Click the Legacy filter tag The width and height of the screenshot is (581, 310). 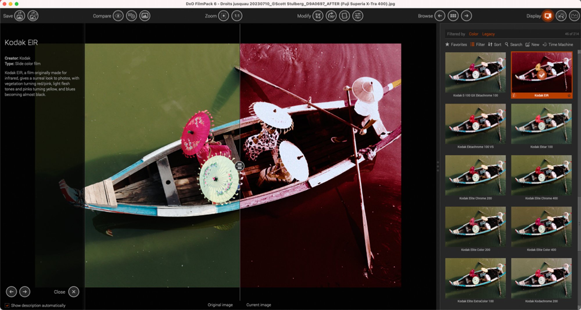click(488, 34)
